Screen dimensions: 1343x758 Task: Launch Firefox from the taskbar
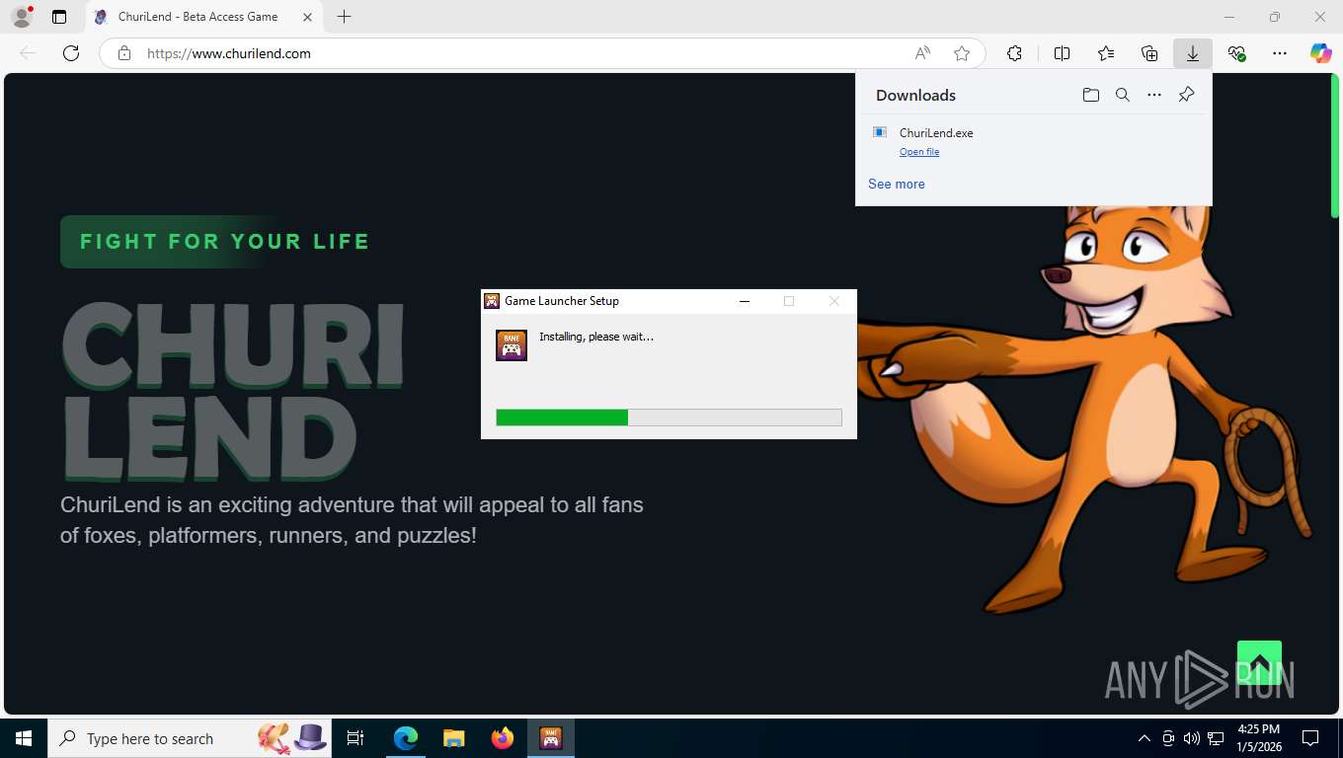[x=503, y=738]
